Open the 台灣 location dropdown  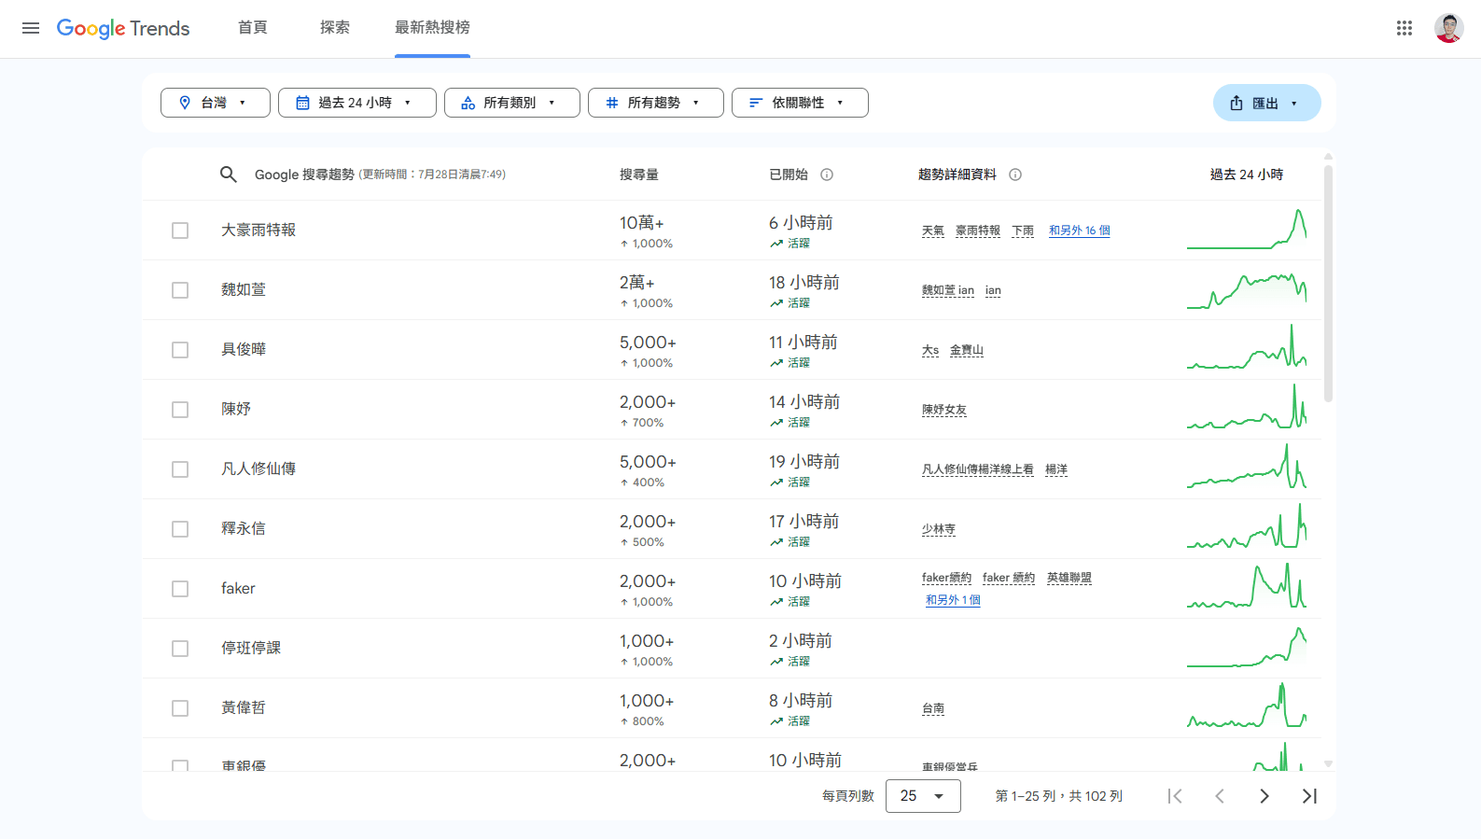[x=216, y=103]
